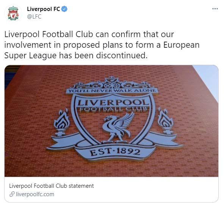Click the left flame torch on crest
The height and width of the screenshot is (206, 224).
[61, 122]
